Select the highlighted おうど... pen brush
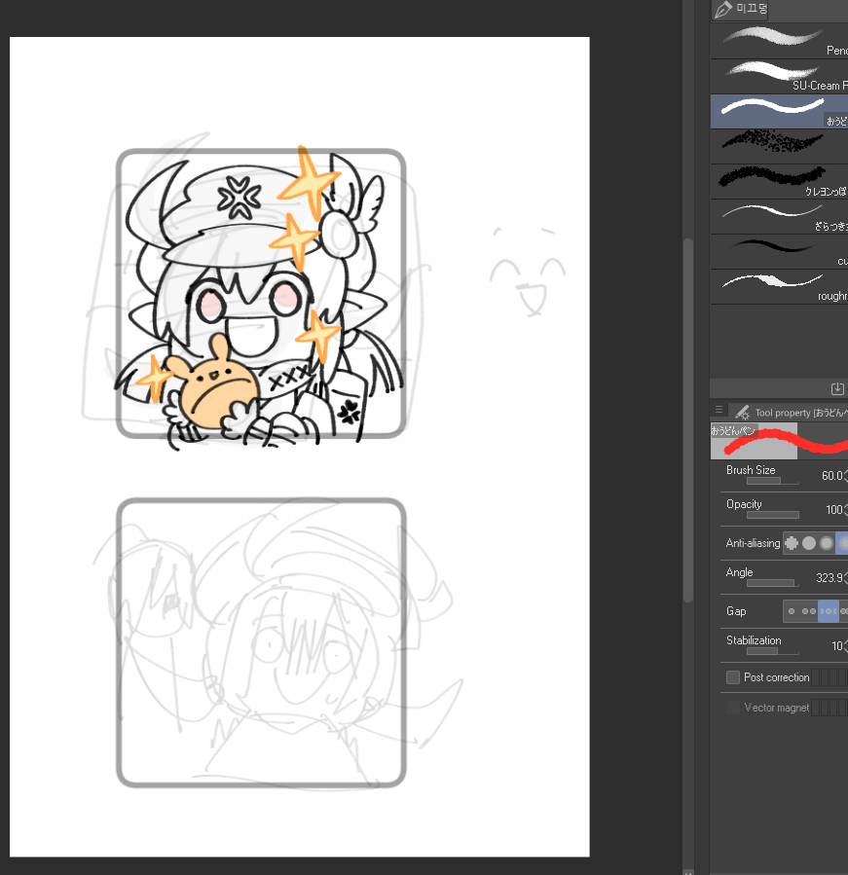The image size is (848, 875). point(779,112)
